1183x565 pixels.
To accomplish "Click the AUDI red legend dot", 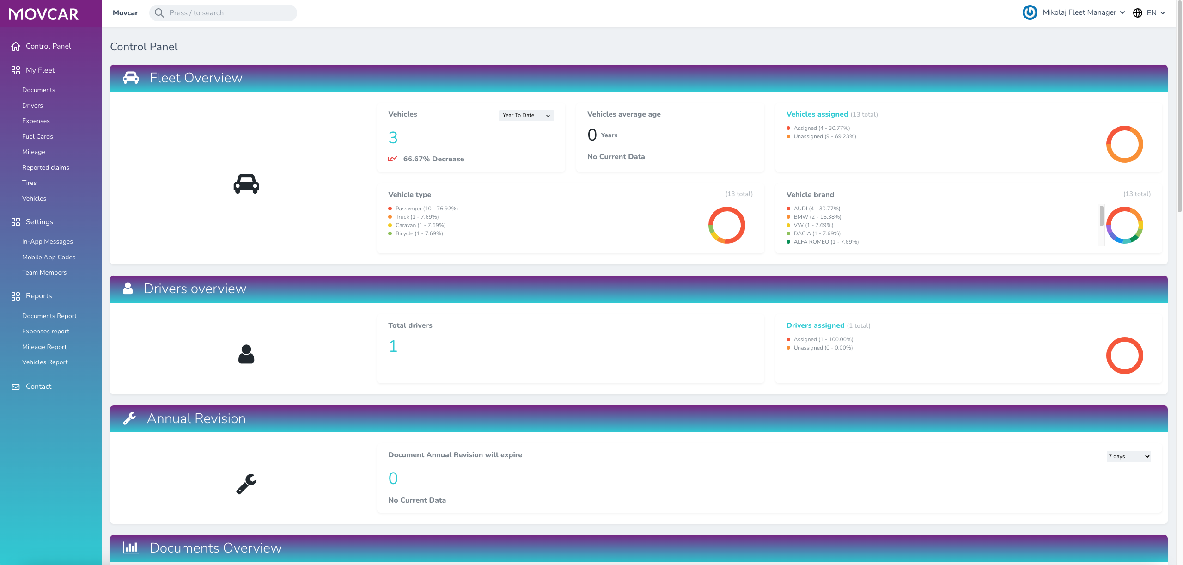I will (x=788, y=208).
